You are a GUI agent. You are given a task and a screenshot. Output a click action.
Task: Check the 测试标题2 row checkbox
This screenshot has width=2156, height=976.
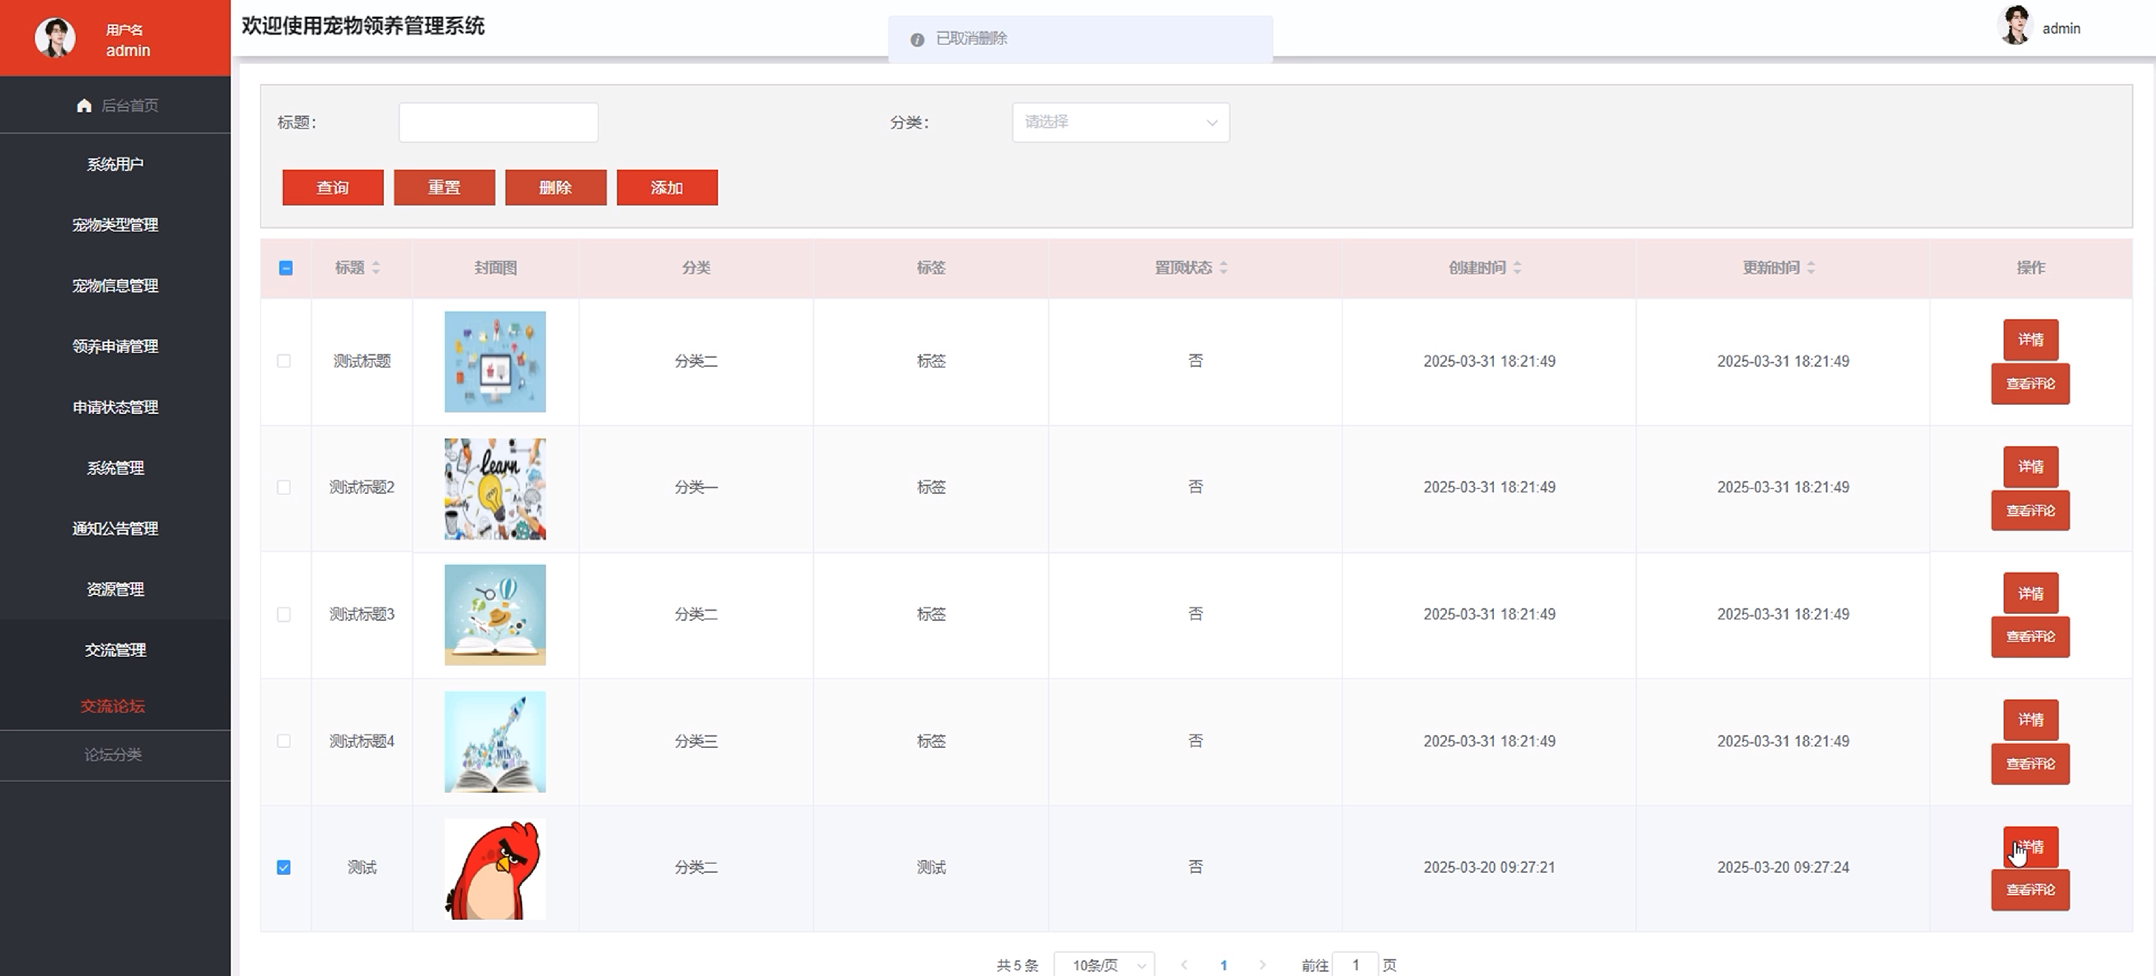pos(284,488)
